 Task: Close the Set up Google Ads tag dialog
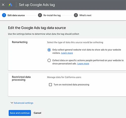click(x=3, y=5)
